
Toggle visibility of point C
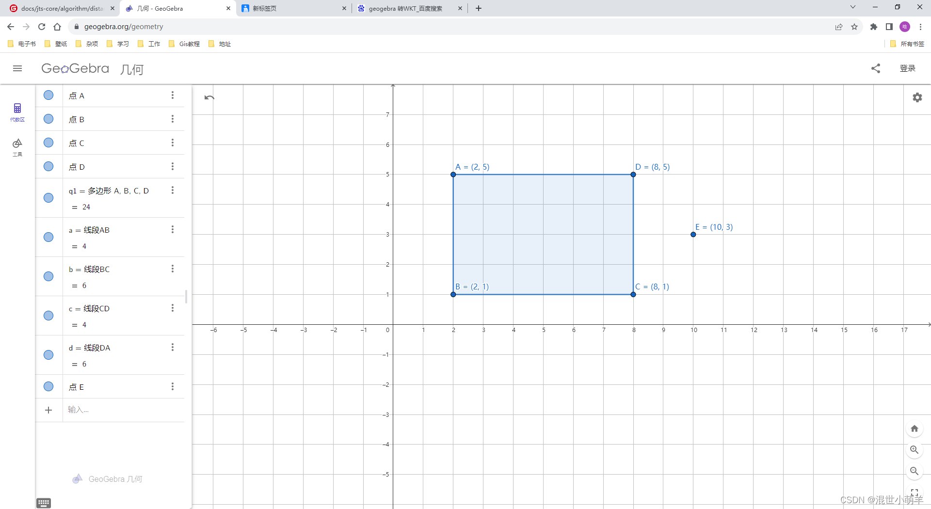pos(48,143)
